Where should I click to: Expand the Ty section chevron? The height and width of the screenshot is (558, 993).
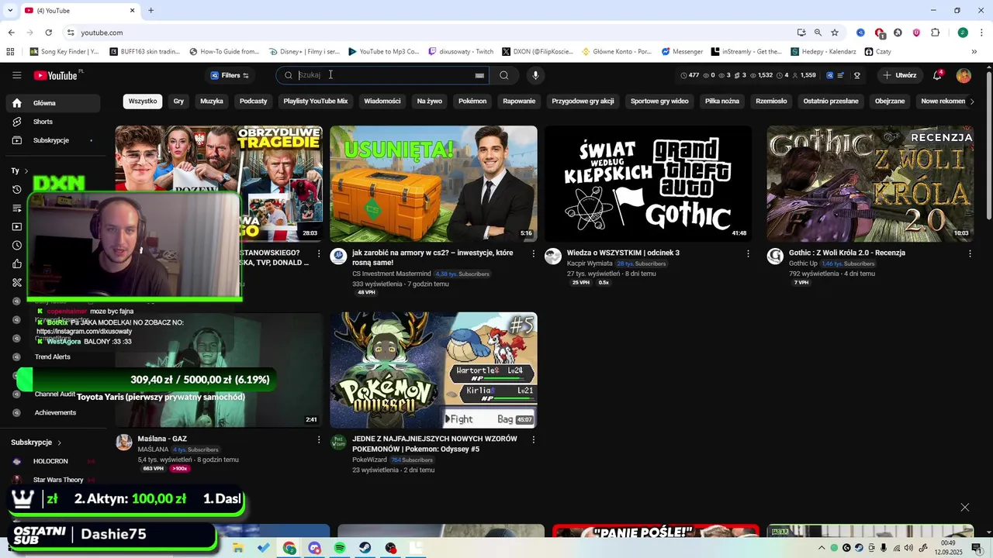pos(26,170)
